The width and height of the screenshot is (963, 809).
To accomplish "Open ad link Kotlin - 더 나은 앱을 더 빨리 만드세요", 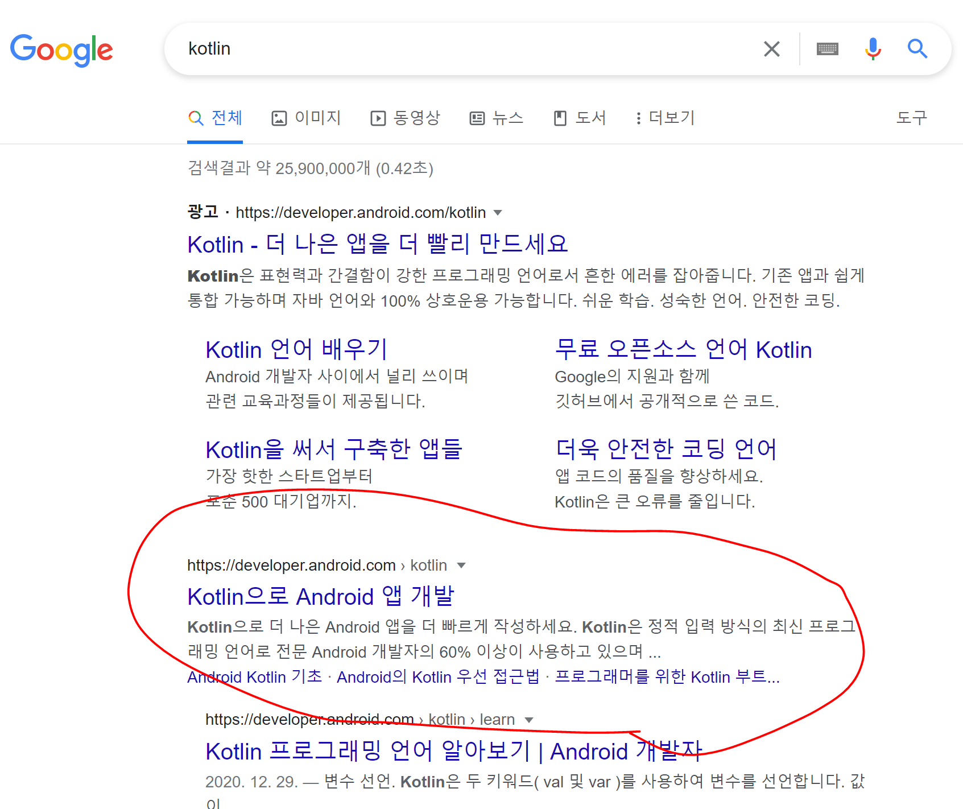I will click(378, 244).
